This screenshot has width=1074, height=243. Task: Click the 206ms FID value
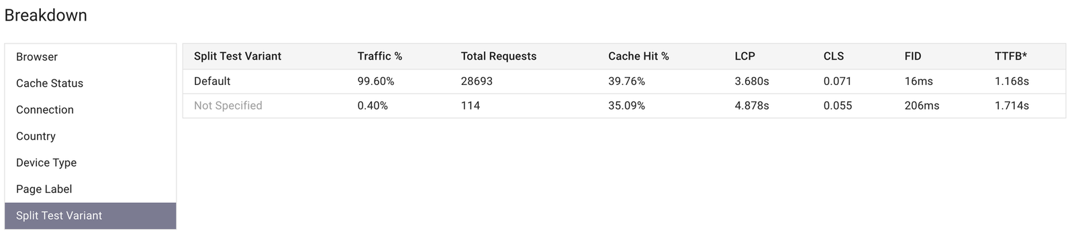[x=922, y=106]
